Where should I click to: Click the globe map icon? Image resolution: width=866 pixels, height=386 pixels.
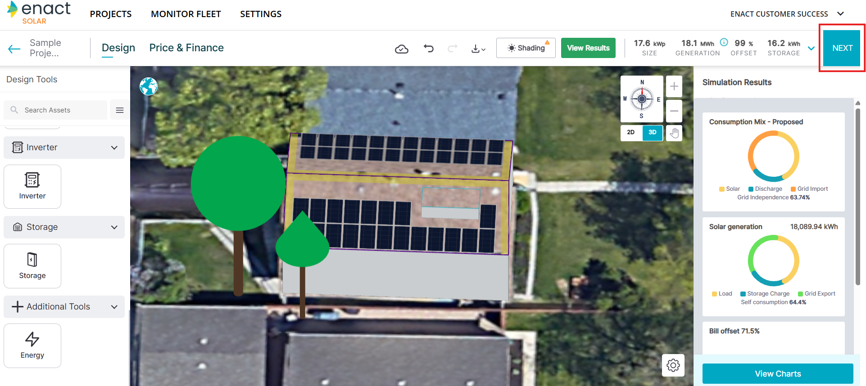tap(148, 86)
